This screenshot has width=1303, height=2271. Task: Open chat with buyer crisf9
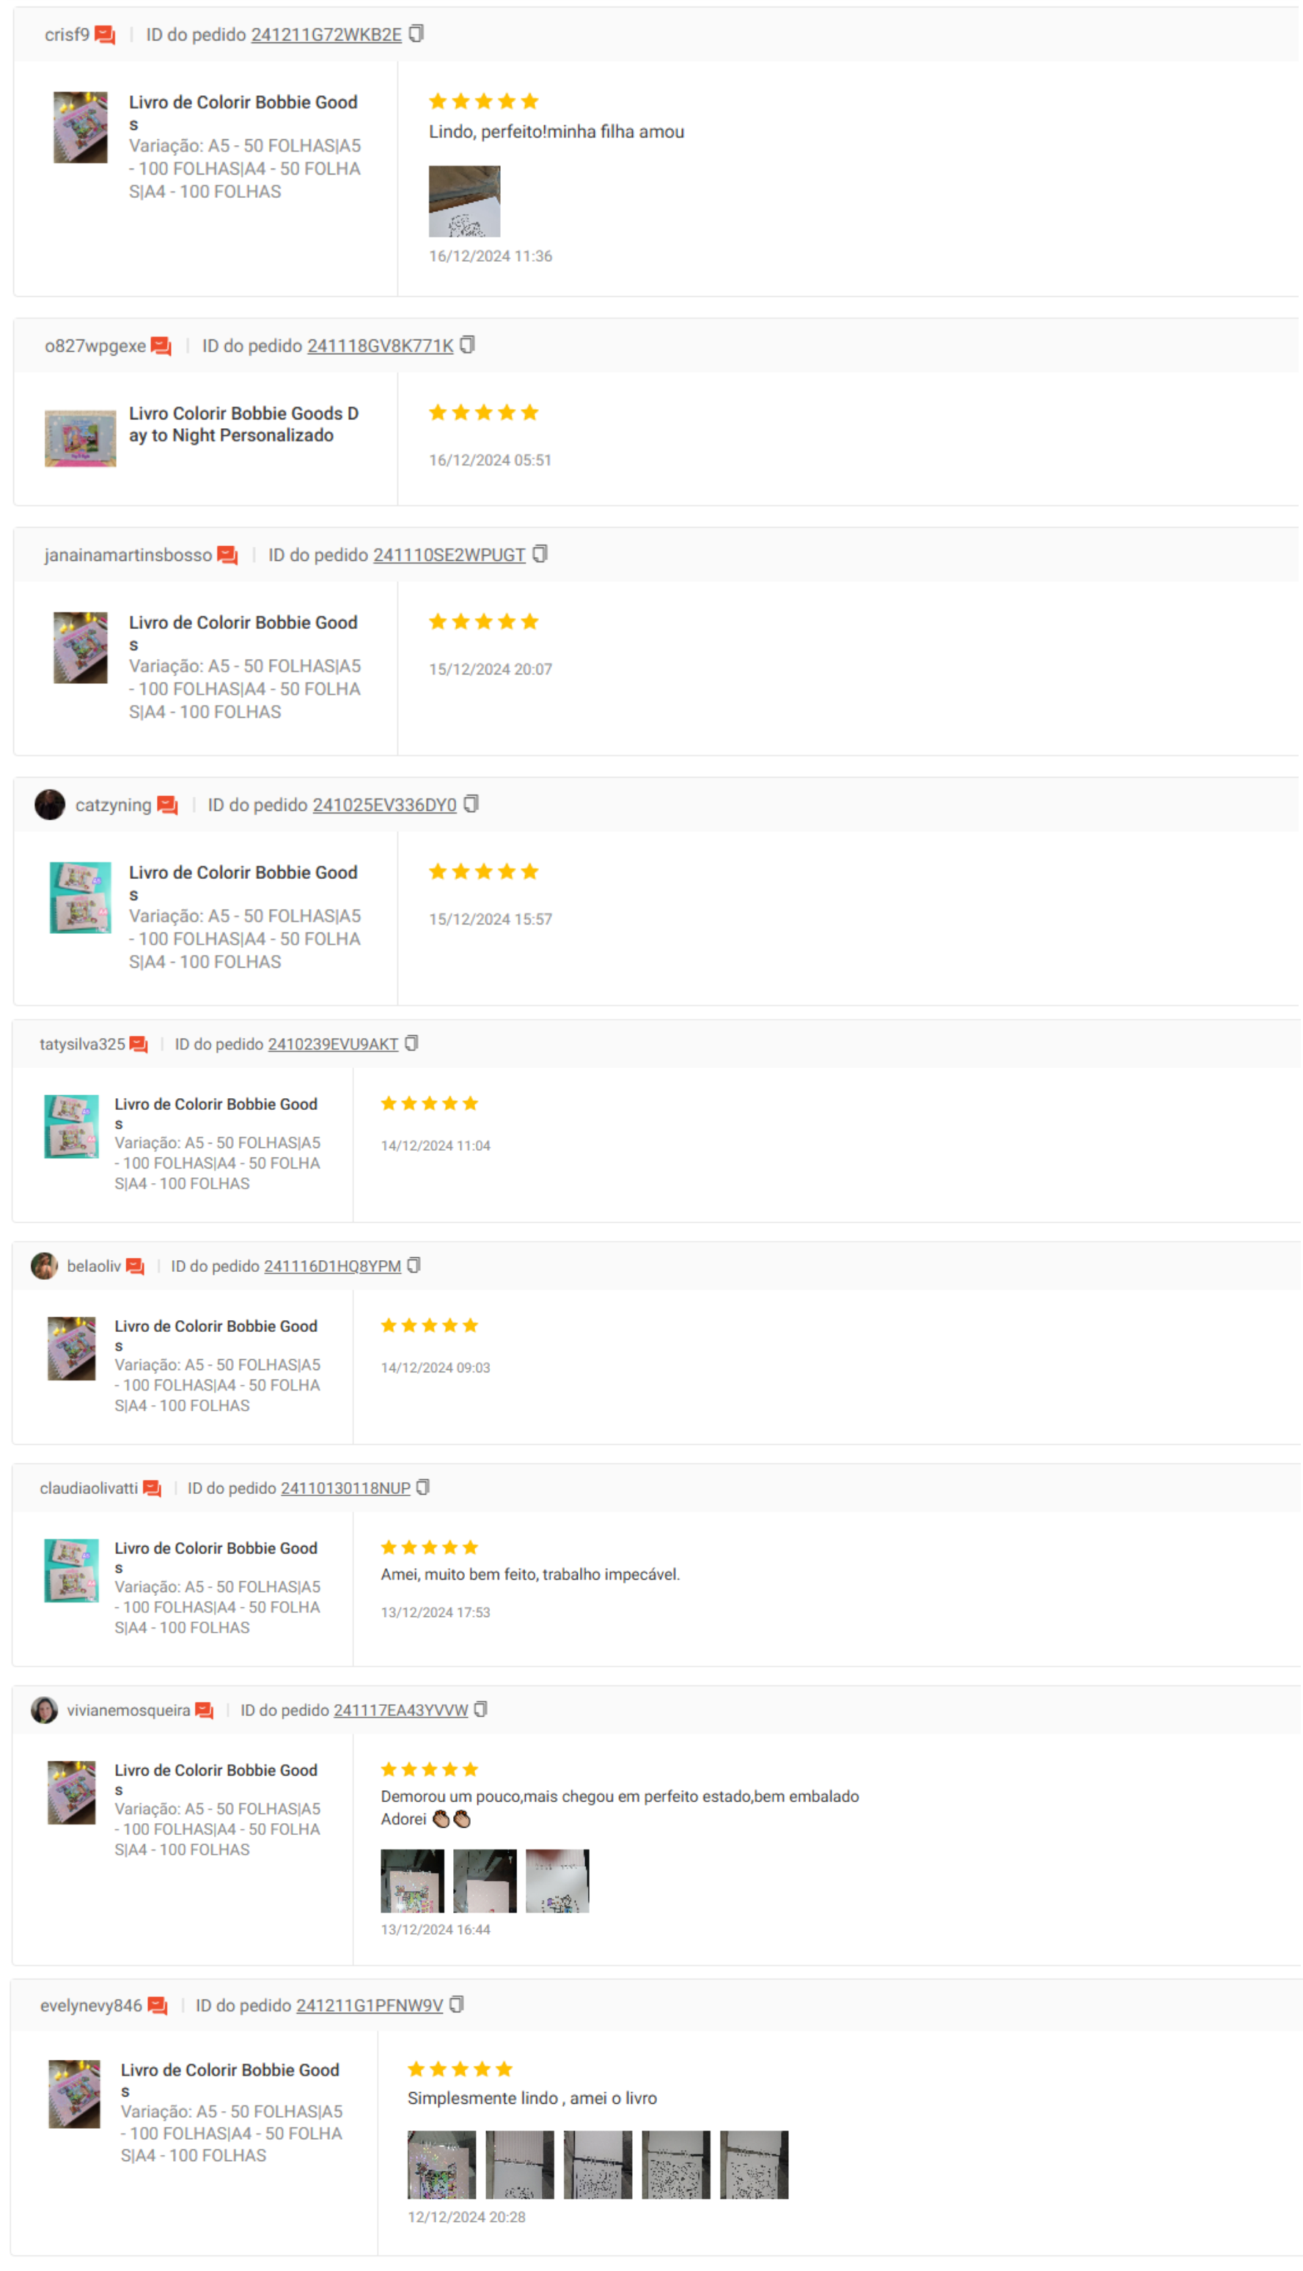[x=105, y=35]
